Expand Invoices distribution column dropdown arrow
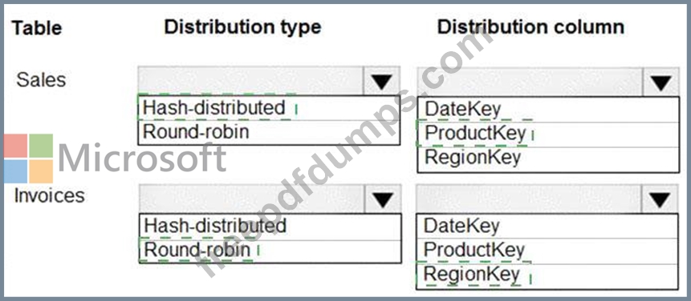Image resolution: width=691 pixels, height=301 pixels. (x=661, y=200)
